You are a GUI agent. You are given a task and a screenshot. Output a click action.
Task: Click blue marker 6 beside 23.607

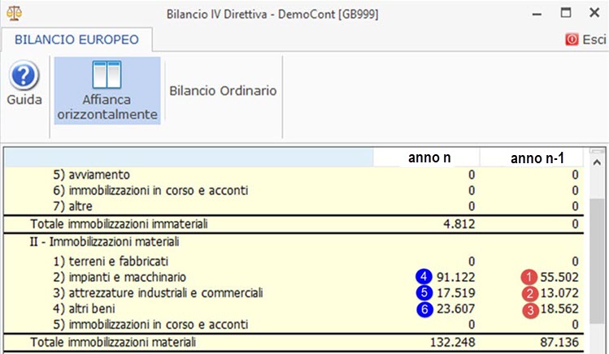(424, 309)
